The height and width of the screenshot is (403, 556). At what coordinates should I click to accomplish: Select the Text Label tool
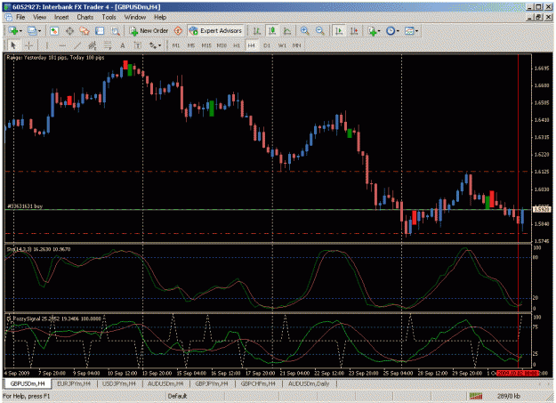138,45
